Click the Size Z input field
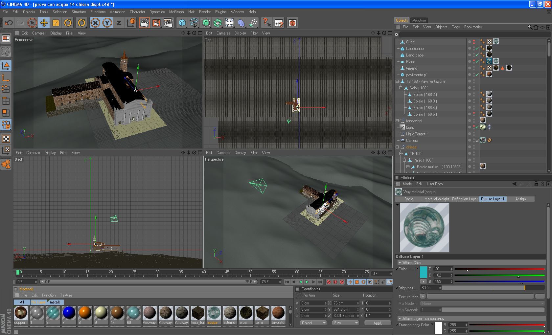Screen dimensions: 552x335 click(x=345, y=316)
